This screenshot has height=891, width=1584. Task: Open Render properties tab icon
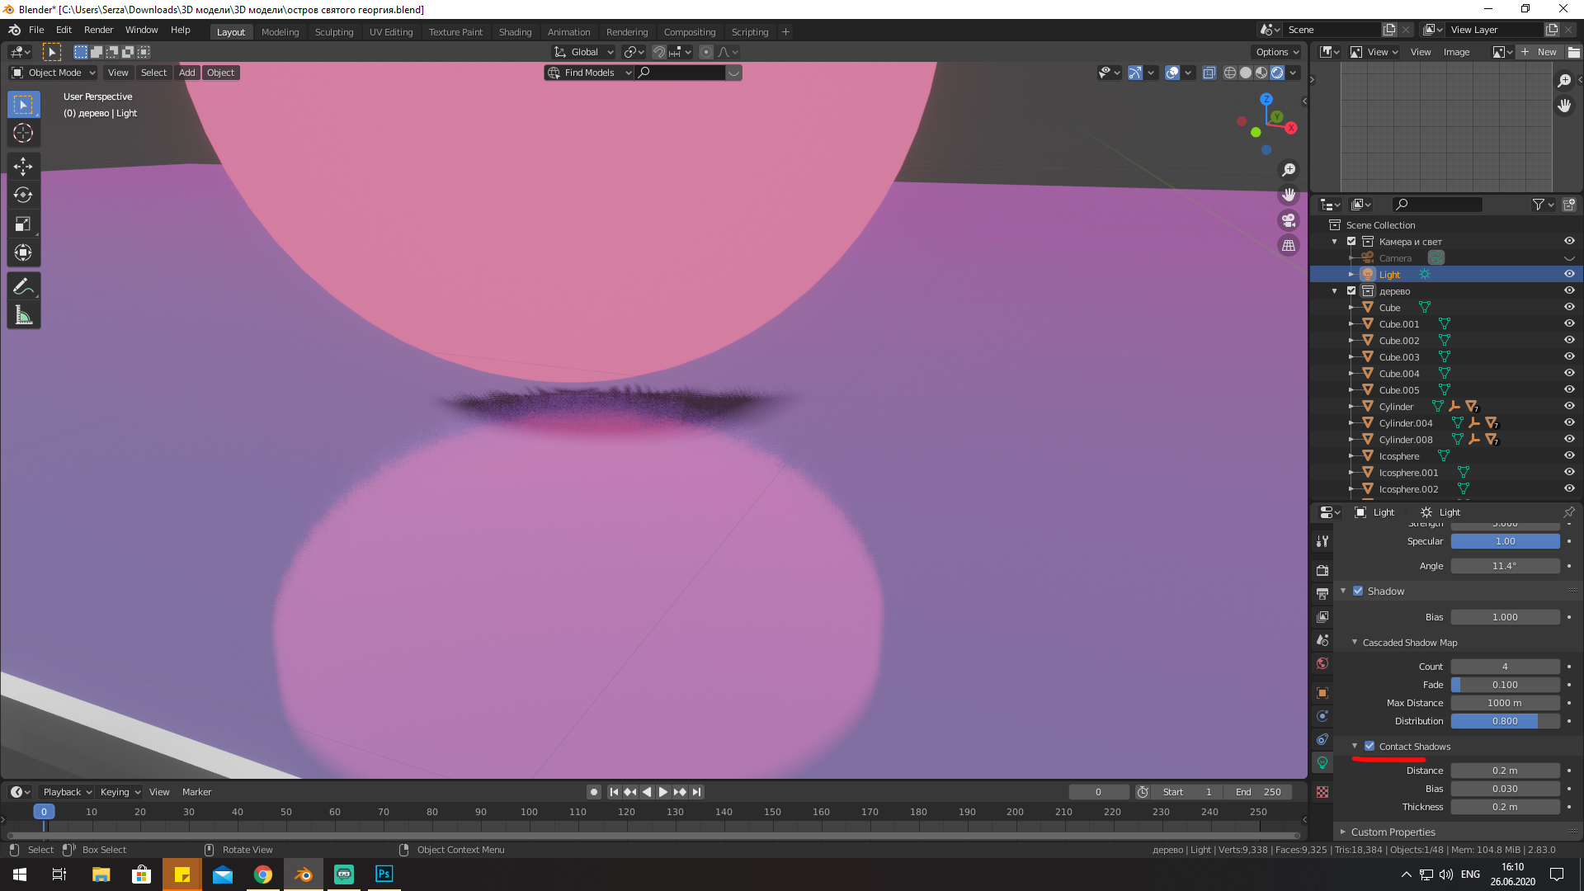point(1322,570)
